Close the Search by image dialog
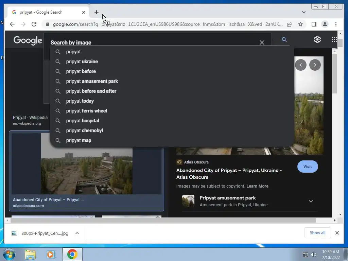The width and height of the screenshot is (348, 261). tap(262, 42)
